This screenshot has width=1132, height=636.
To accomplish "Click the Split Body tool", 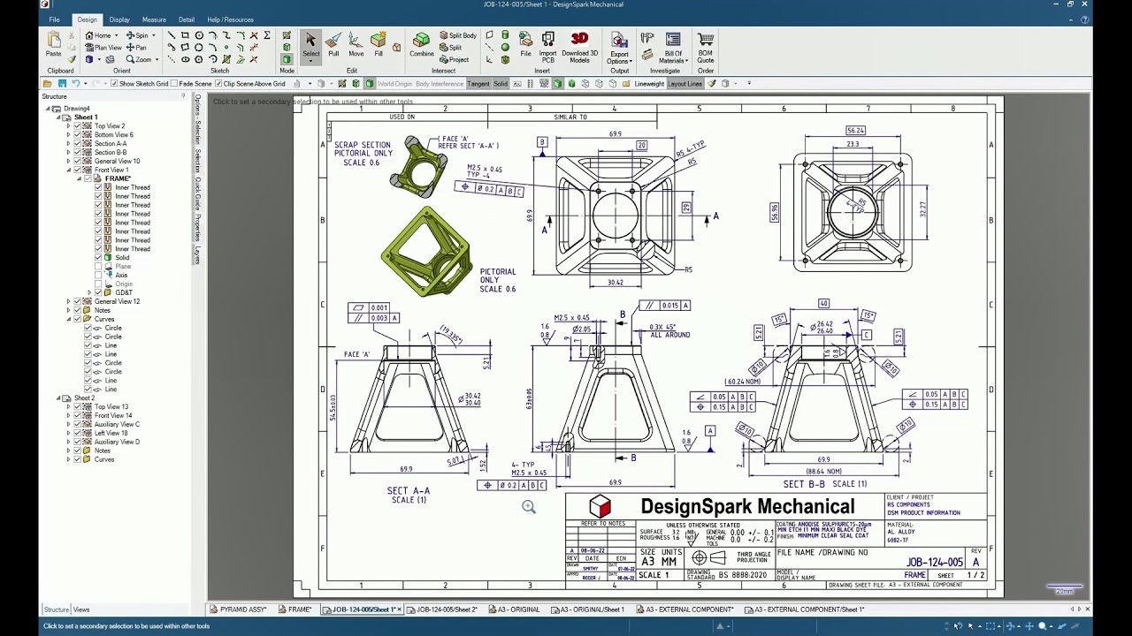I will click(x=457, y=35).
